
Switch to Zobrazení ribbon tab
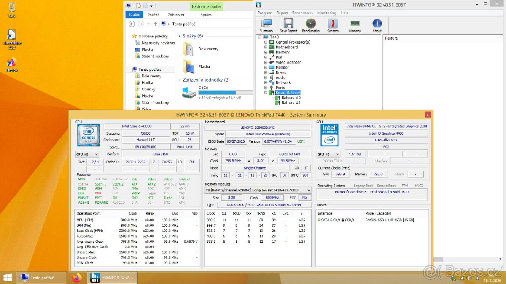[x=176, y=15]
